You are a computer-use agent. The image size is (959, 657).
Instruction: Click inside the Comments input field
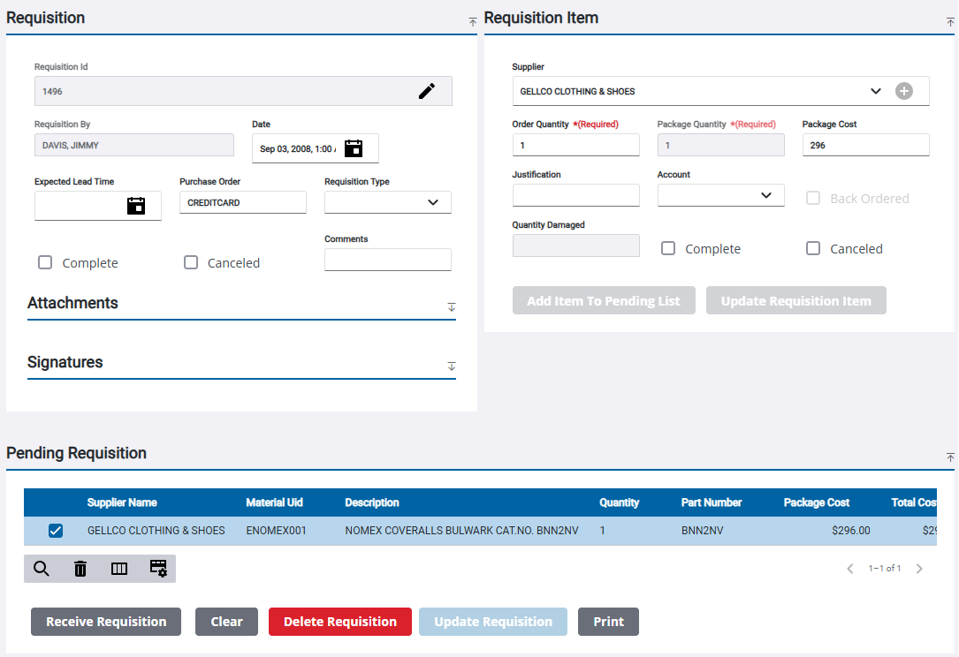tap(387, 260)
